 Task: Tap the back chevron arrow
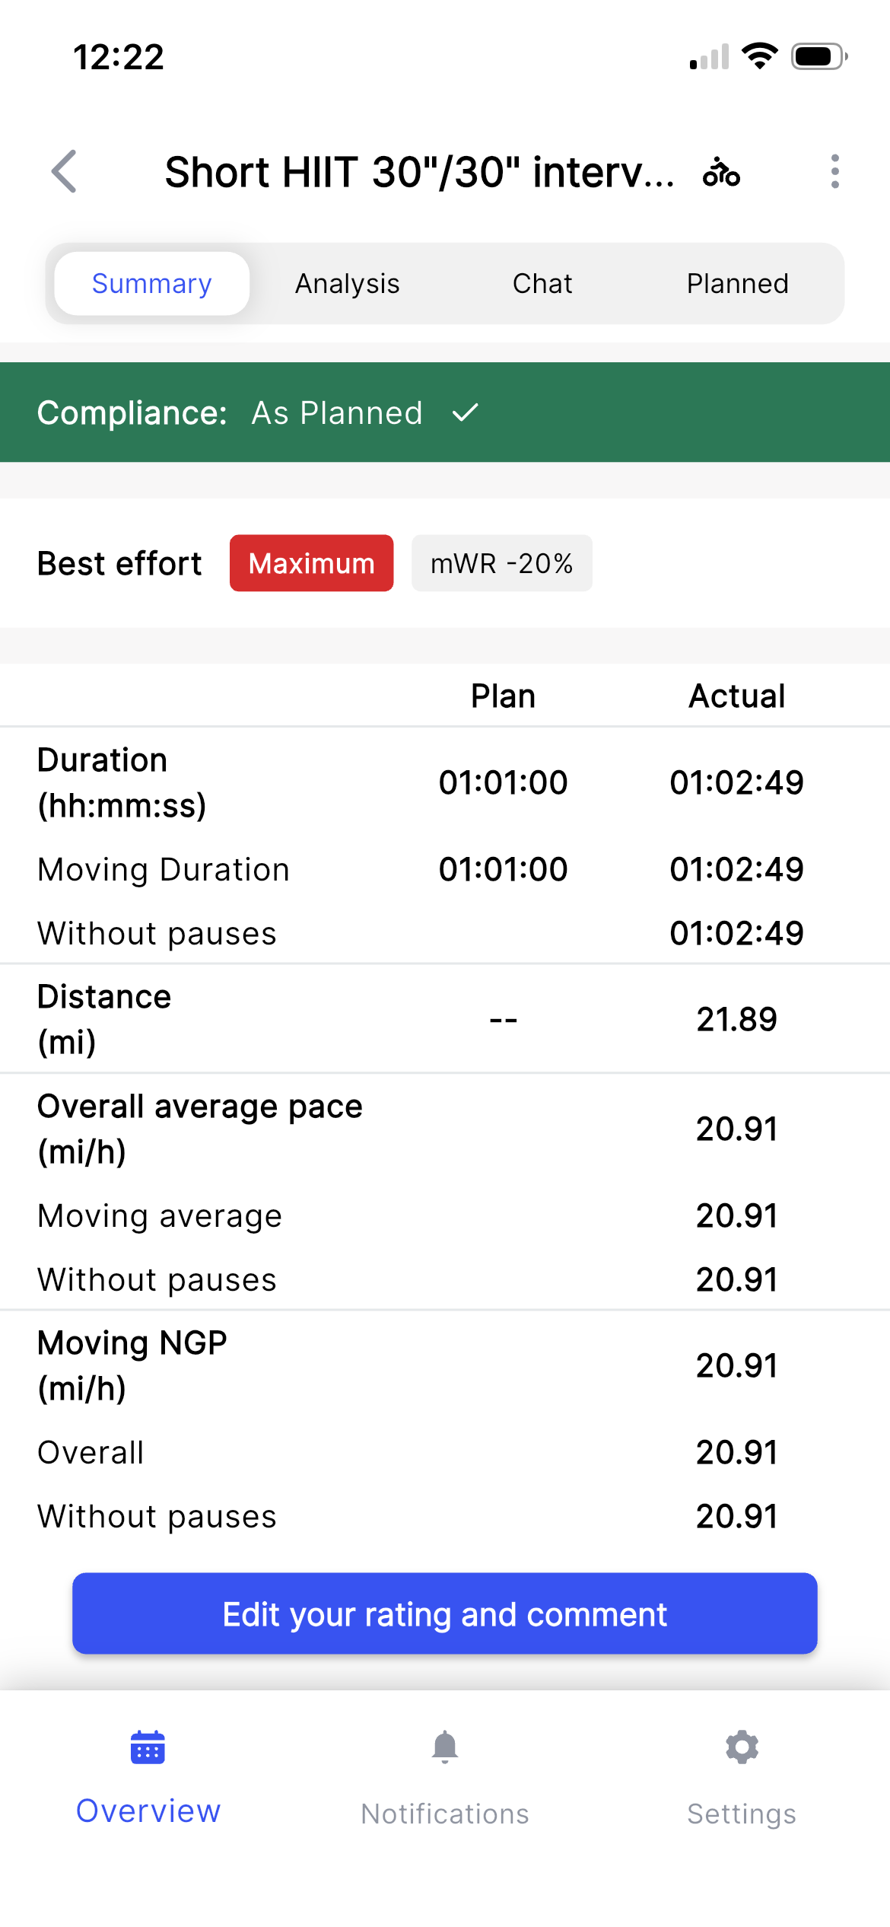coord(65,171)
